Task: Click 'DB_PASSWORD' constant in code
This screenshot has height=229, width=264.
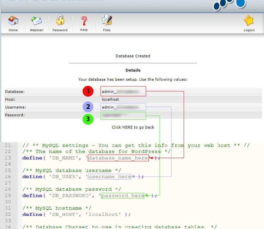Action: (70, 196)
